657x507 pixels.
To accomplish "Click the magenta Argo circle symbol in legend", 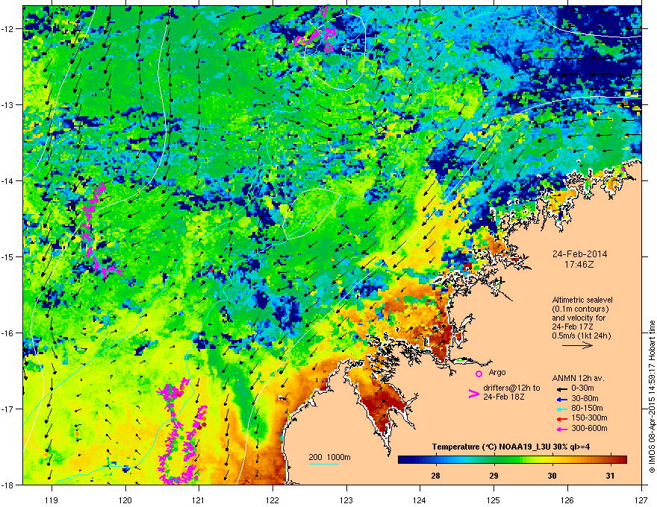I will pos(479,374).
